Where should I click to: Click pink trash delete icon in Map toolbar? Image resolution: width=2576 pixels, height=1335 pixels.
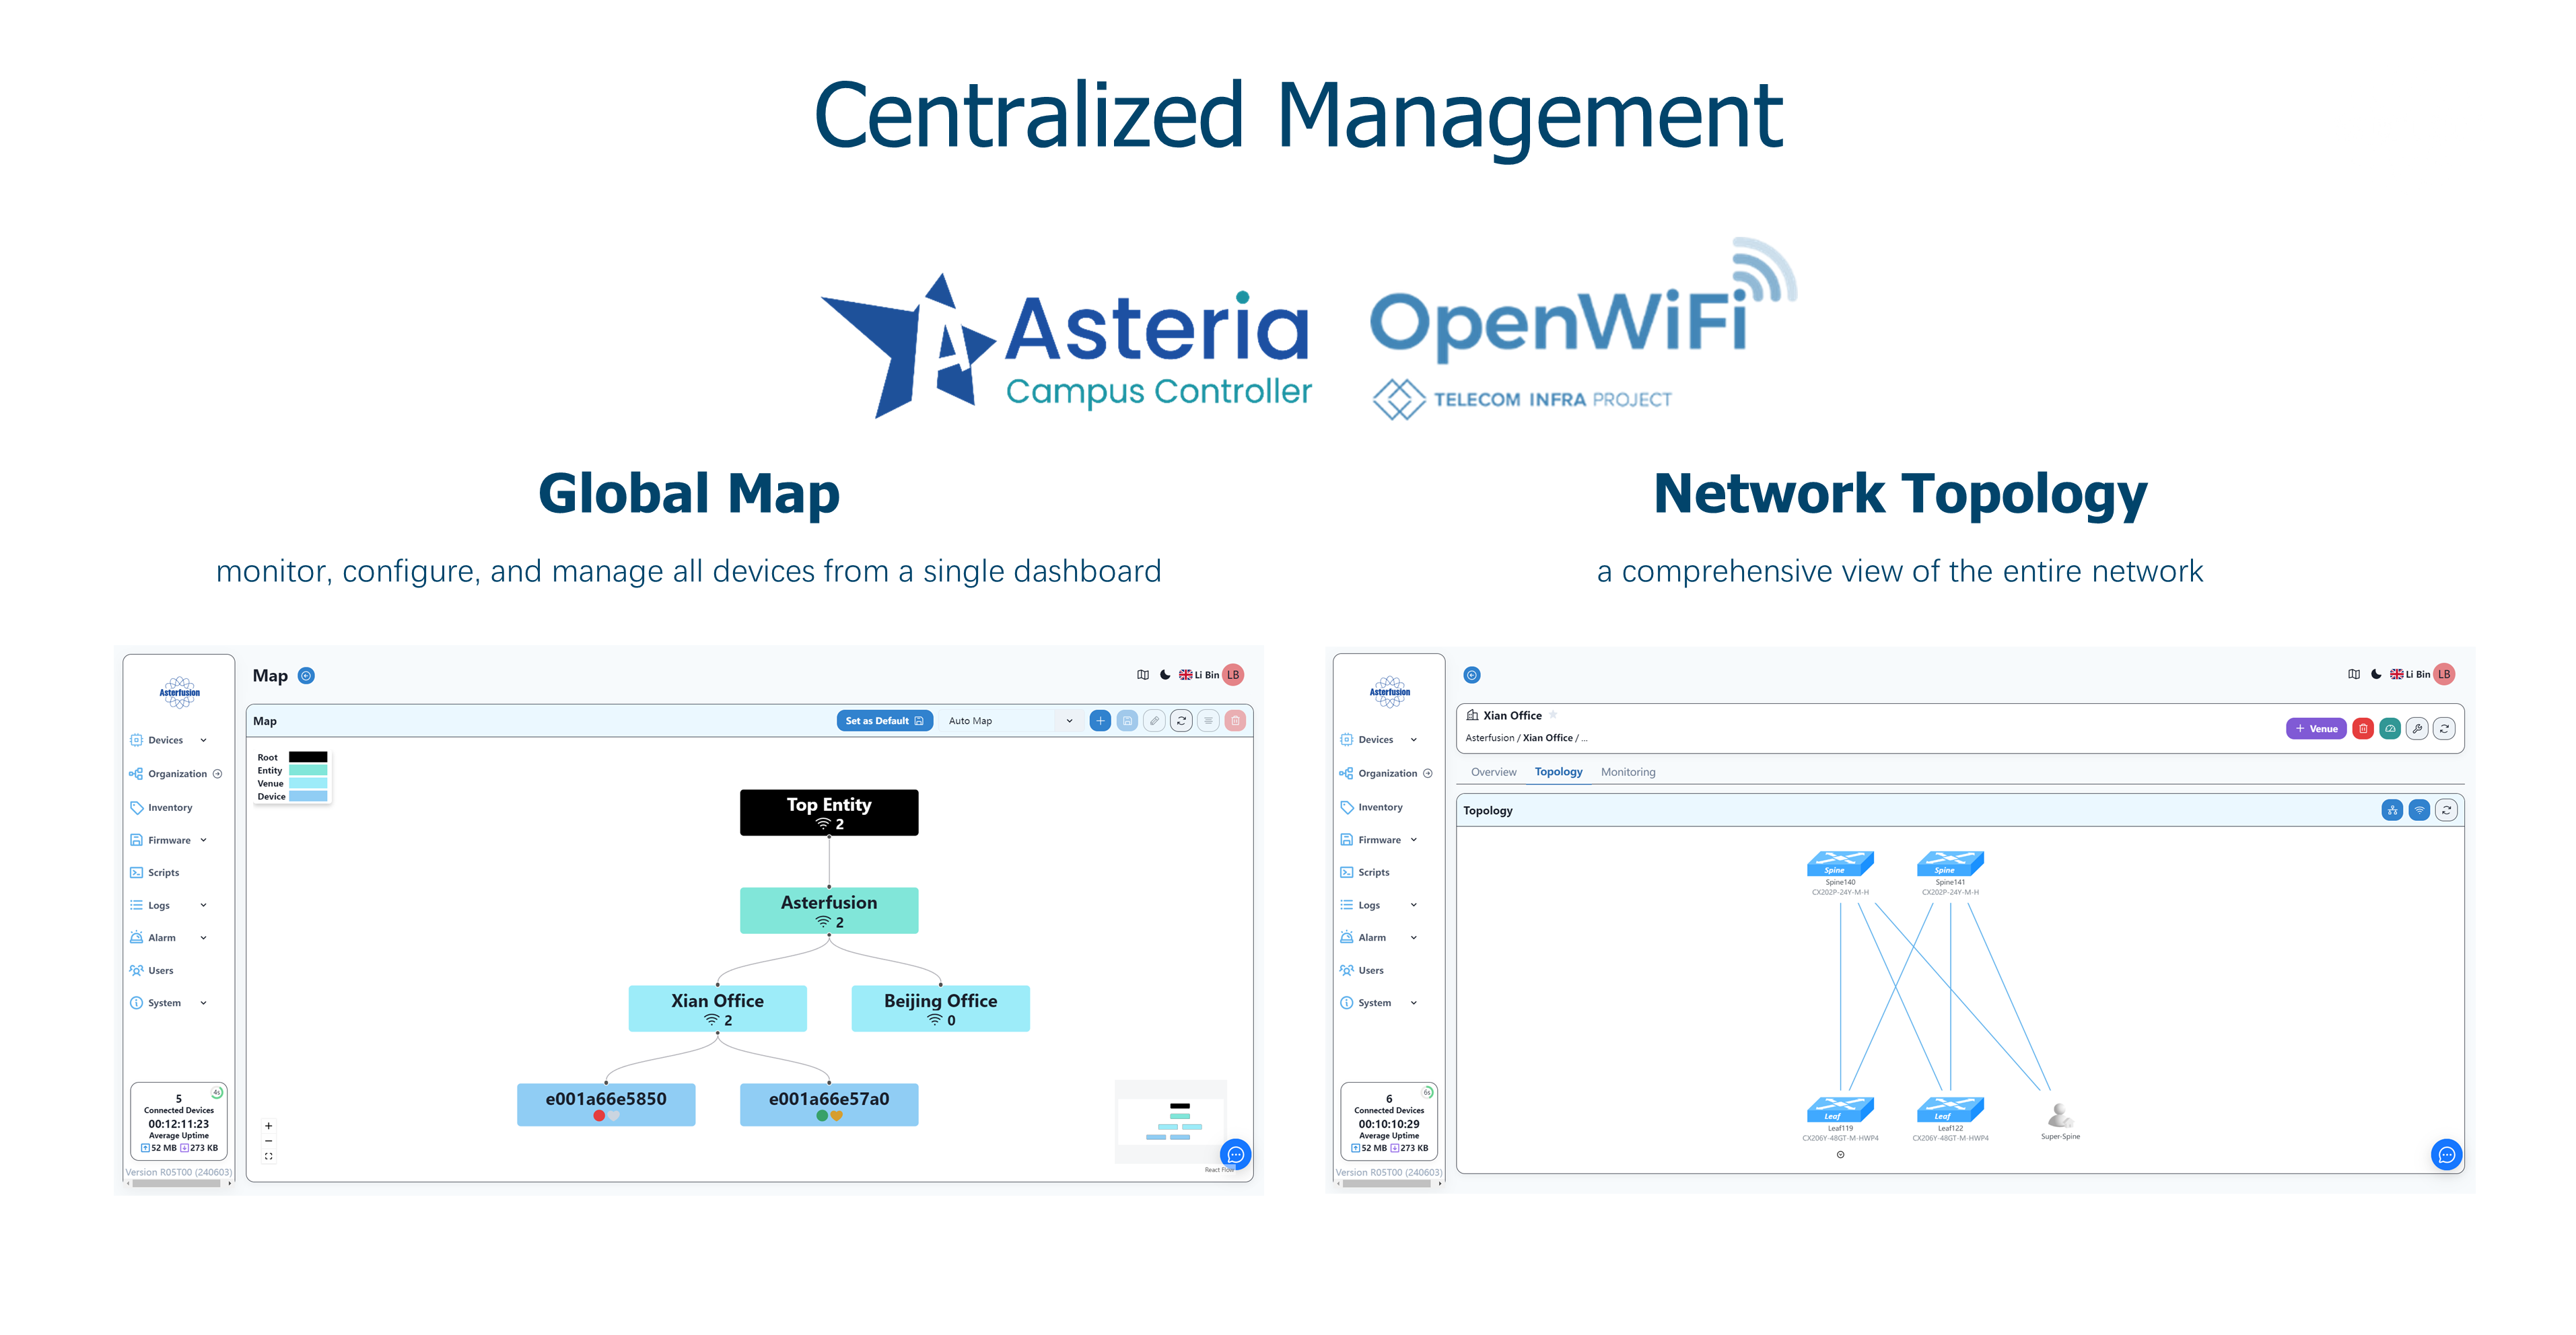(x=1235, y=720)
